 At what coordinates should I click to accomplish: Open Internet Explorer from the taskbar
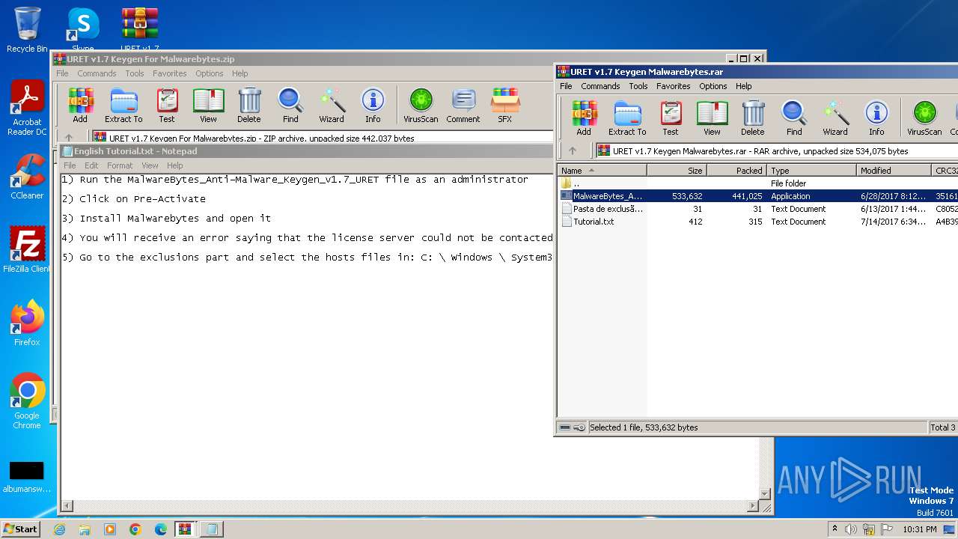click(60, 529)
